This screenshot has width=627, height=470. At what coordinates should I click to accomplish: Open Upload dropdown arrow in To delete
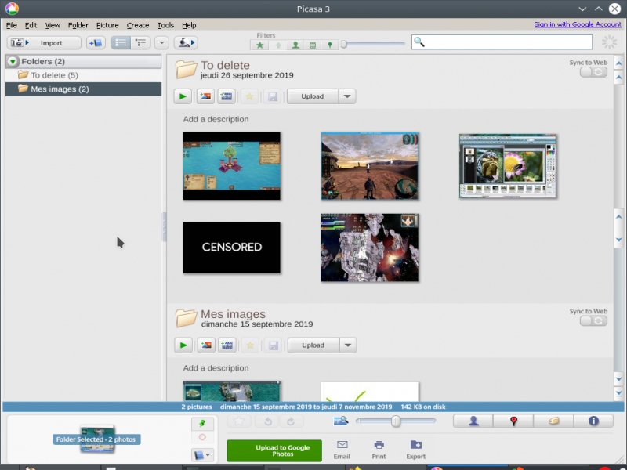click(x=347, y=96)
